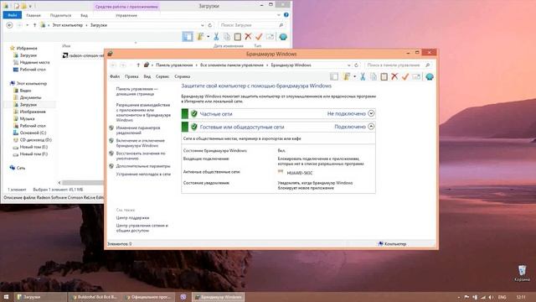This screenshot has width=536, height=302.
Task: Switch to the Поделиться ribbon tab
Action: [x=60, y=15]
